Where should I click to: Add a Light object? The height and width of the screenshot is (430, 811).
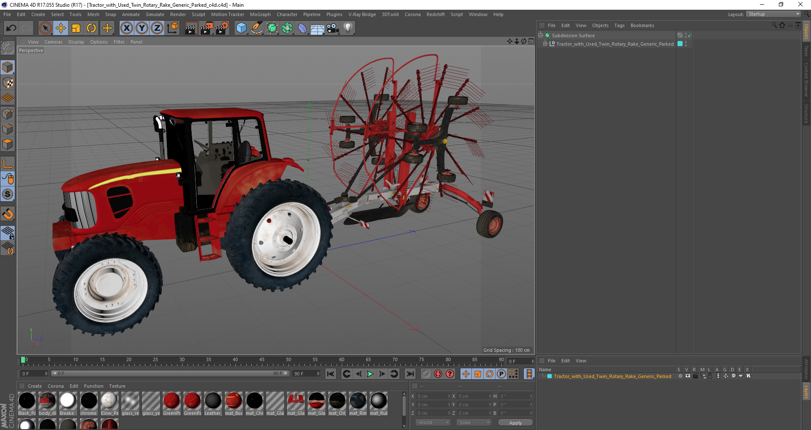point(348,28)
